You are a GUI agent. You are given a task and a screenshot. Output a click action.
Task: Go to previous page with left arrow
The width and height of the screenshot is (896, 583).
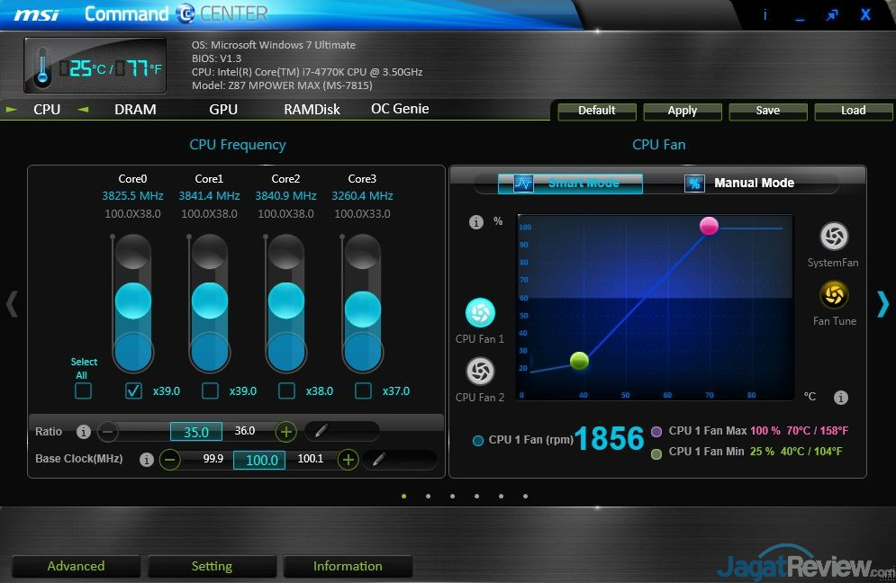12,304
